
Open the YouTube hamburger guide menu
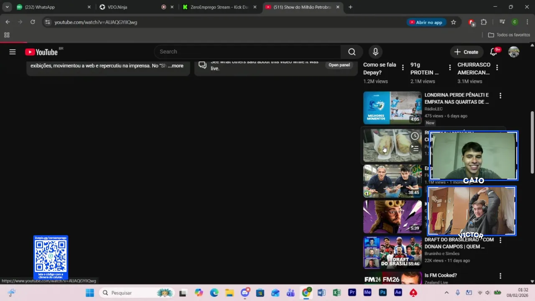click(13, 52)
